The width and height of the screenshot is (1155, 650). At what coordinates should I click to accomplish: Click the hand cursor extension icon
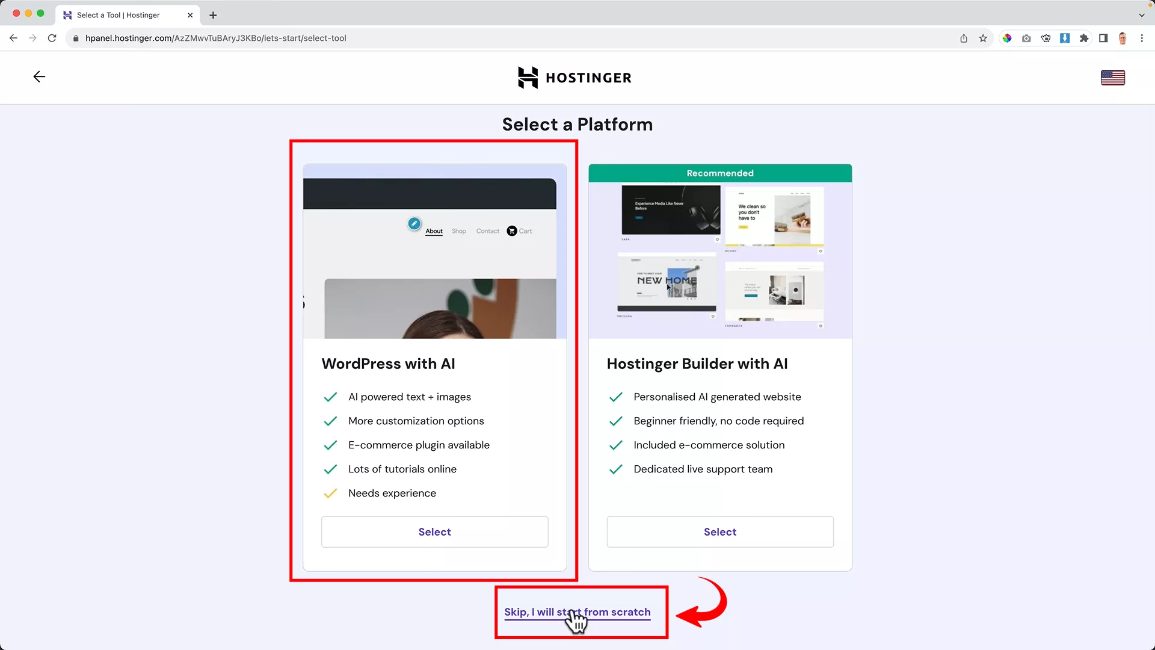pyautogui.click(x=1046, y=38)
